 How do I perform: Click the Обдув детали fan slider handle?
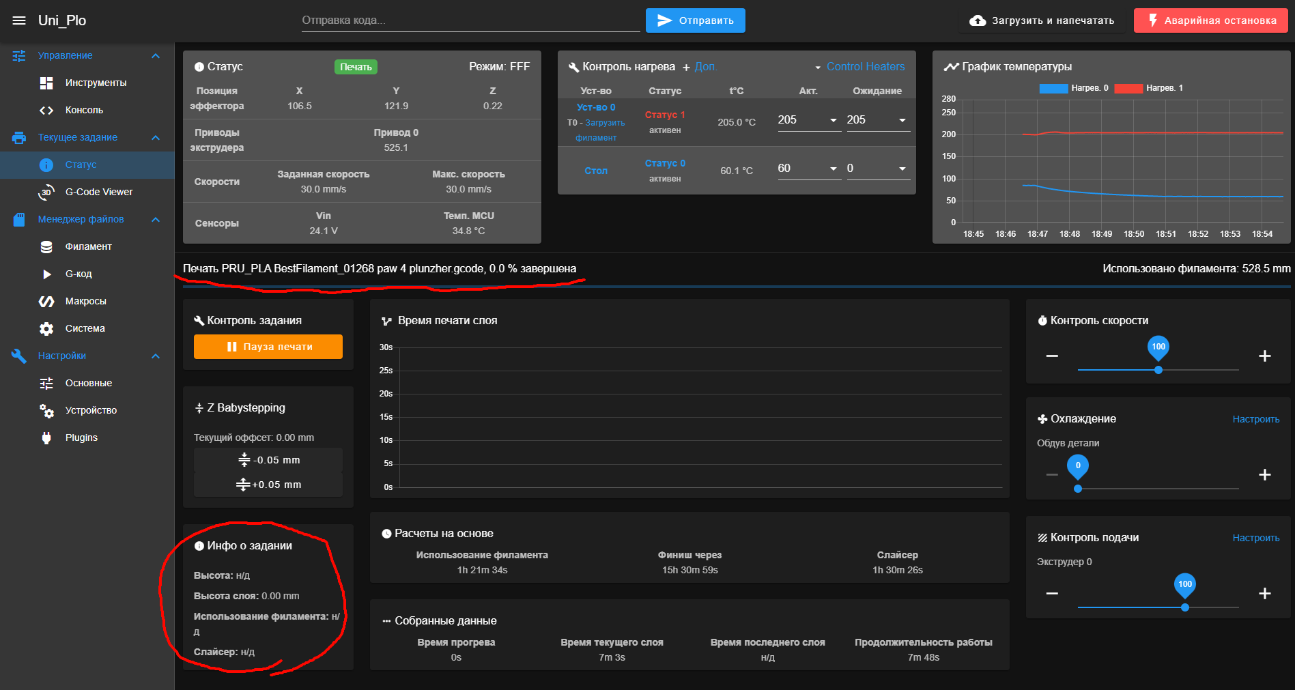click(x=1078, y=489)
